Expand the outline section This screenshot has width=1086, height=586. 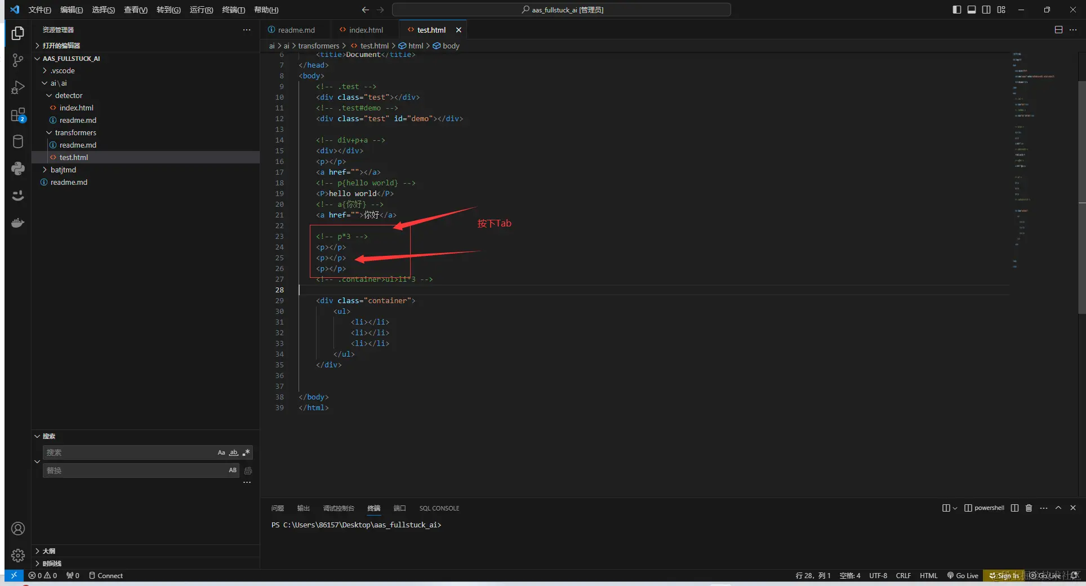145,551
